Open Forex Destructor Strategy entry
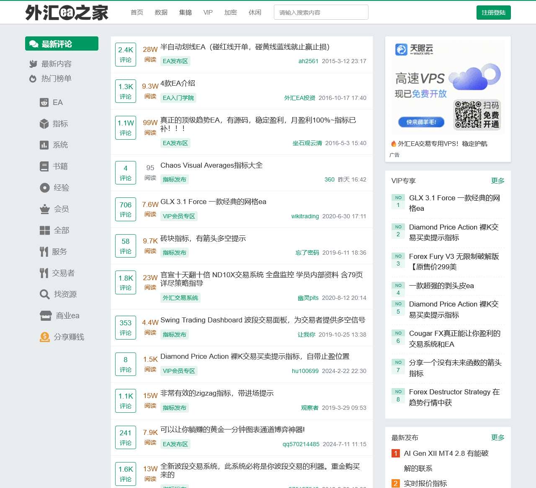 454,397
